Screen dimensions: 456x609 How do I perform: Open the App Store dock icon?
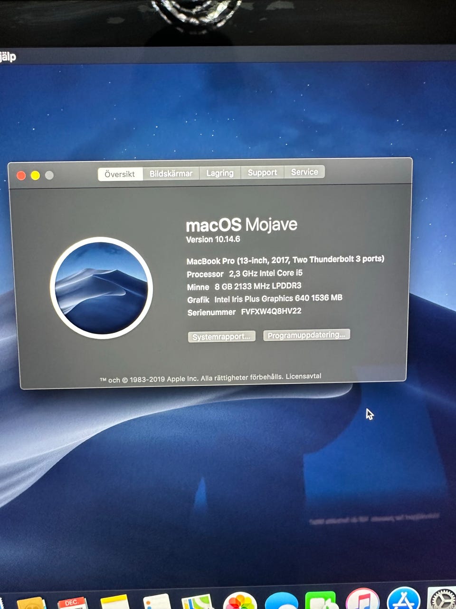[404, 598]
